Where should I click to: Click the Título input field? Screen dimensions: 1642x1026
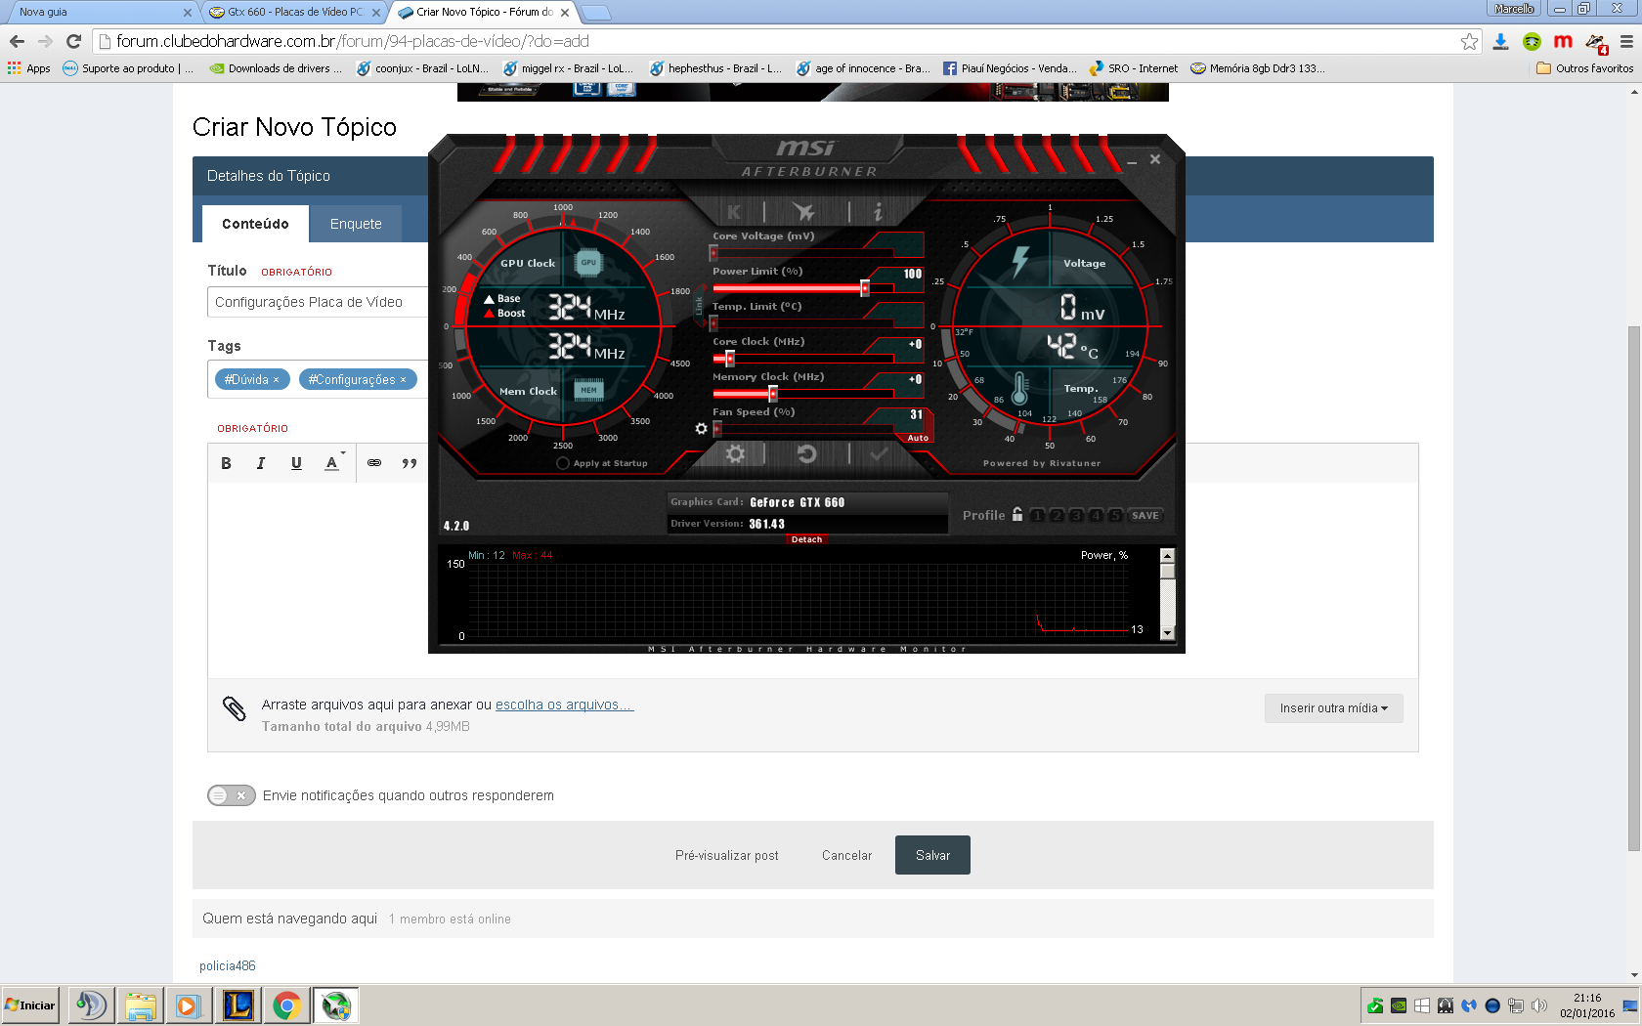click(x=319, y=302)
